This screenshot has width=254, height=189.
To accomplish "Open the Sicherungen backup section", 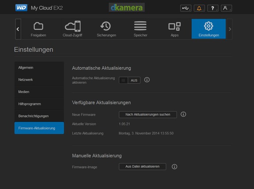I will (x=106, y=29).
